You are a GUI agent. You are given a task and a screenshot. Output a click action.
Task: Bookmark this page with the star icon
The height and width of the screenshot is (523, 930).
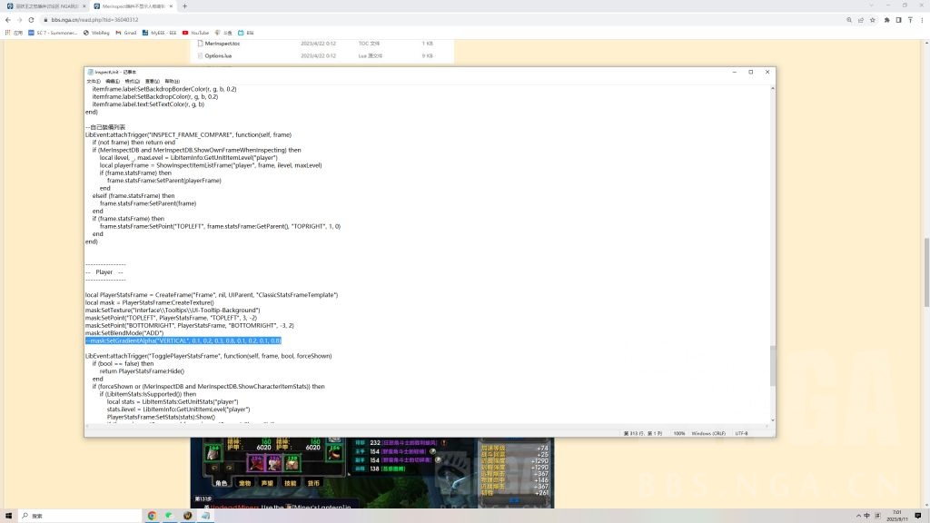873,19
